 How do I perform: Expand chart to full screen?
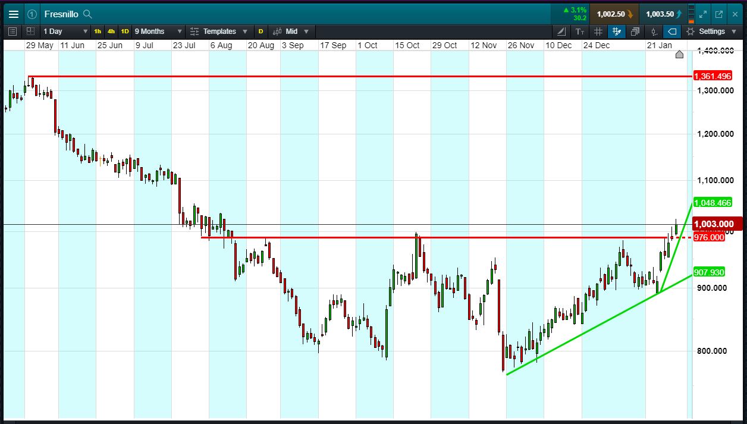tap(703, 14)
